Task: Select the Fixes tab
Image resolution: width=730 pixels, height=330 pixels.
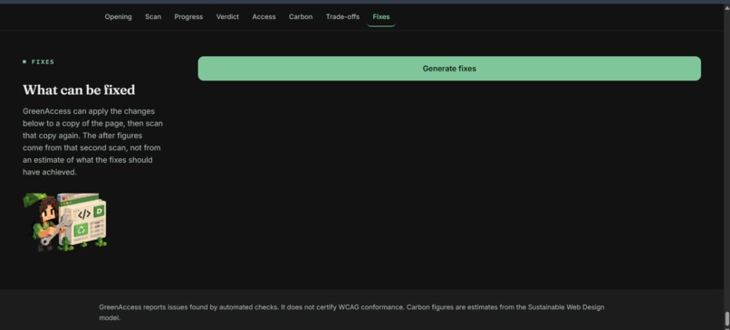Action: (x=380, y=17)
